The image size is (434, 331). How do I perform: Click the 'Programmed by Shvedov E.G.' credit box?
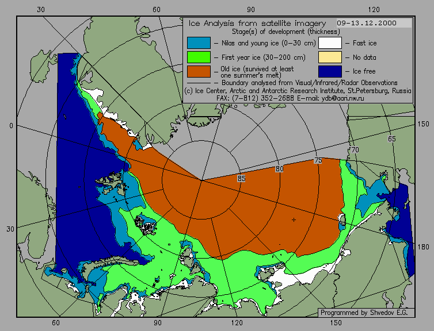coord(366,313)
